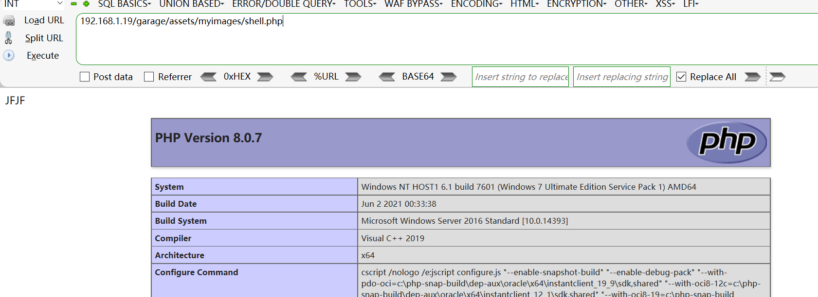This screenshot has width=818, height=297.
Task: Open the ENCRYPTION menu
Action: point(577,4)
